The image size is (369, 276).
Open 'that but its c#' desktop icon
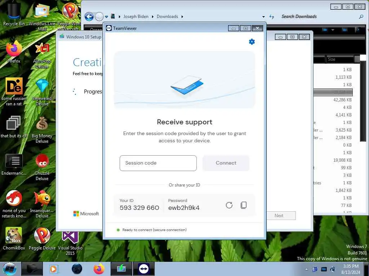[14, 127]
